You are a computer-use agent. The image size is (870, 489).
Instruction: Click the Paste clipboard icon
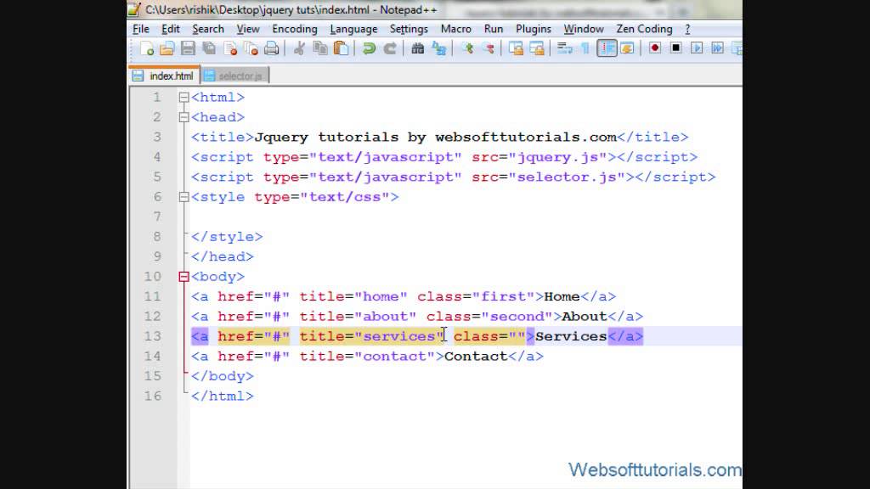click(342, 48)
